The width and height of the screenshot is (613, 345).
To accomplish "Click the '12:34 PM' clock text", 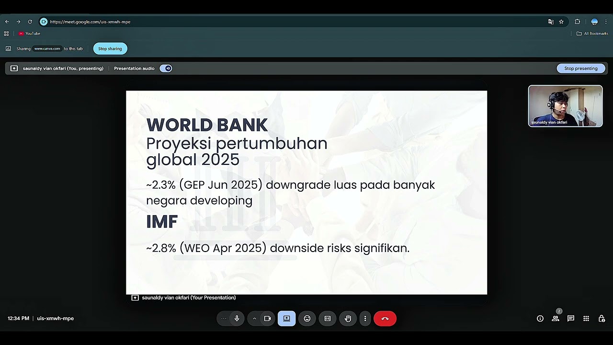I will 18,319.
